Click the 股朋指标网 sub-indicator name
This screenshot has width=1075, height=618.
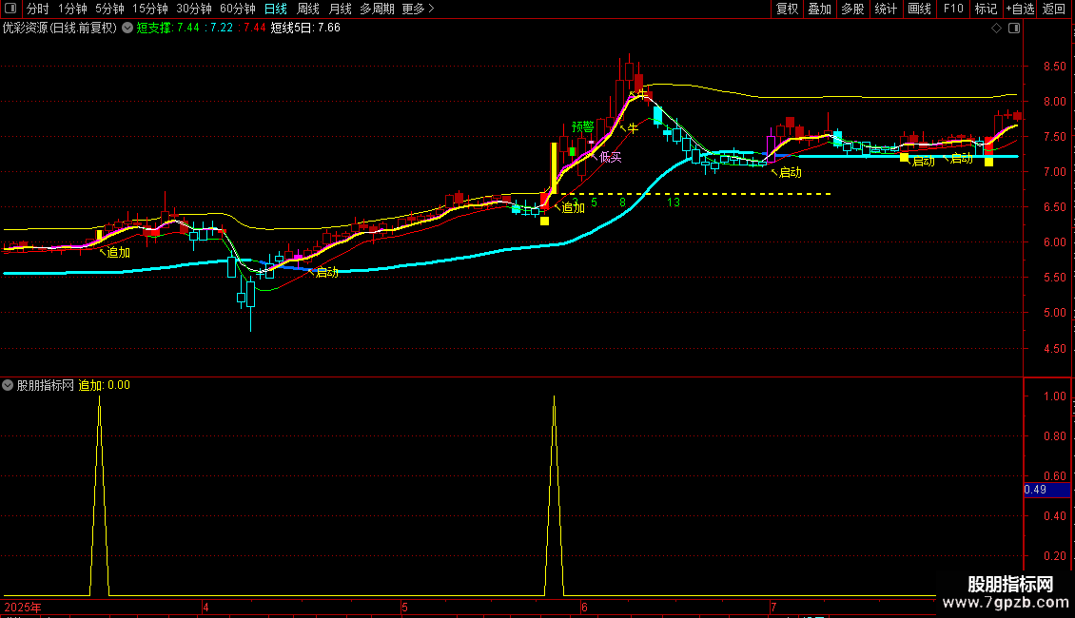click(46, 385)
